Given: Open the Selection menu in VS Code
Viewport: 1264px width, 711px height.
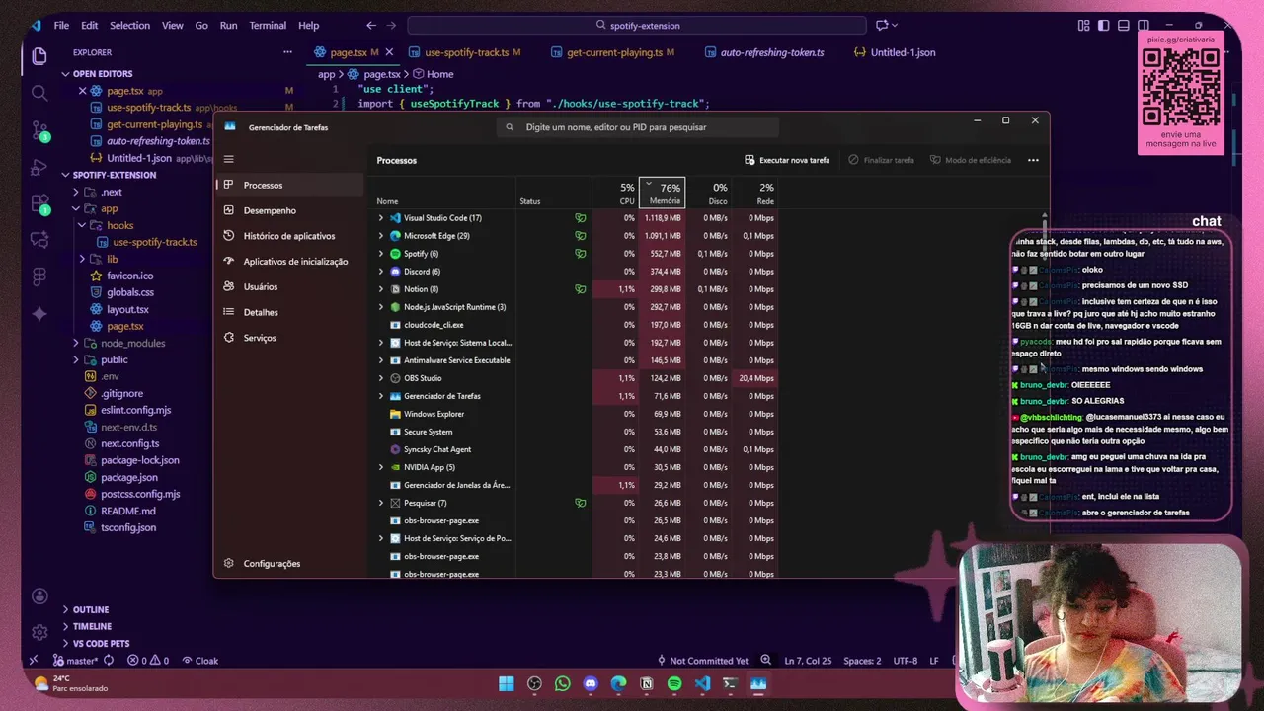Looking at the screenshot, I should pos(129,25).
